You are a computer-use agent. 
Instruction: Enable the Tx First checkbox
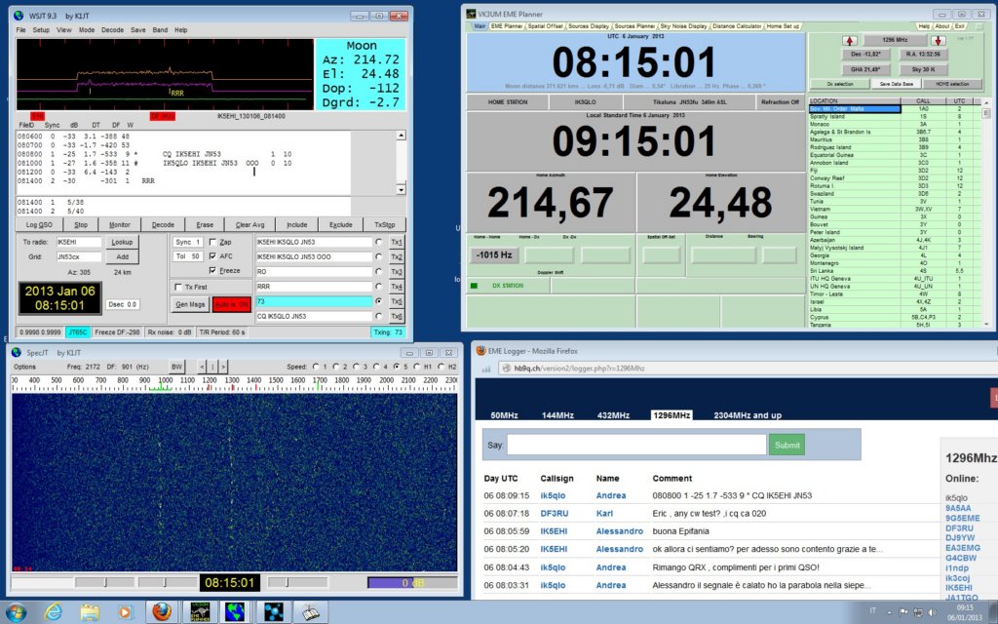tap(178, 288)
